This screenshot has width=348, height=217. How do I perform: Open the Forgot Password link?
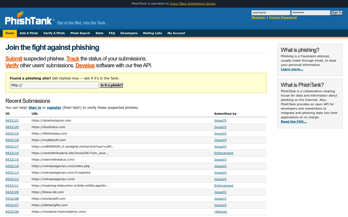point(283,17)
